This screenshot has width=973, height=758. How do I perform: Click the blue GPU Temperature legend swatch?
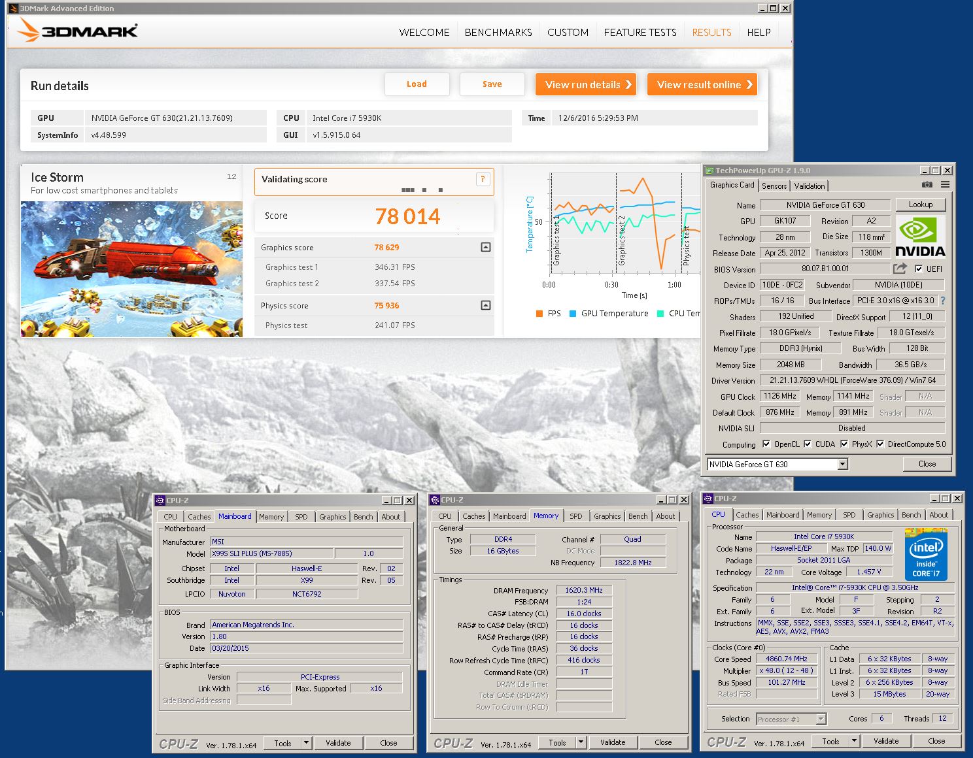pyautogui.click(x=573, y=314)
